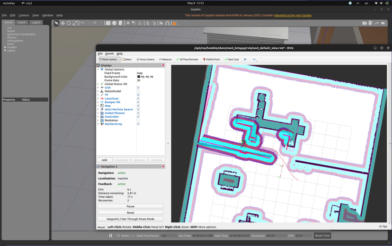Choose Focus Camera tool in RViz
This screenshot has height=246, width=392.
[x=145, y=60]
